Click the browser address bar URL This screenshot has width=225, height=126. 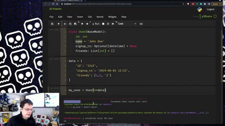pyautogui.click(x=98, y=4)
